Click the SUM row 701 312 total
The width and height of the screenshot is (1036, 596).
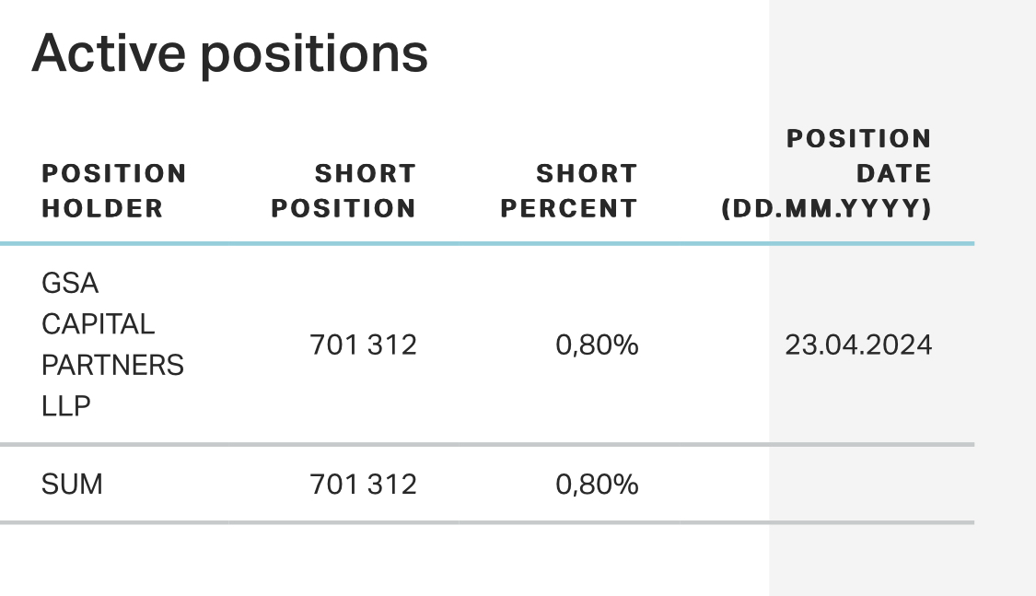[x=364, y=485]
